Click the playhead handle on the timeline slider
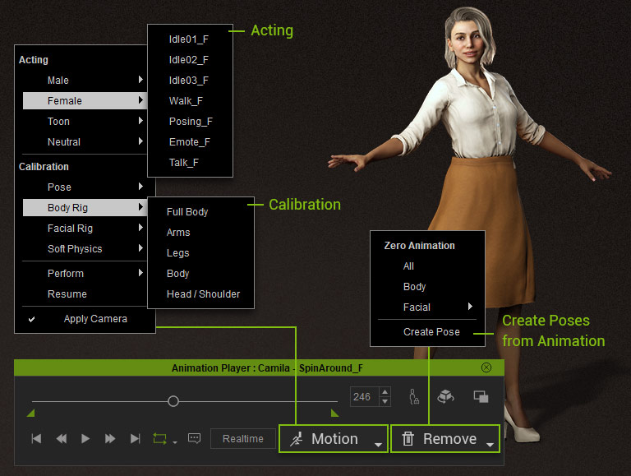The width and height of the screenshot is (631, 476). point(173,401)
